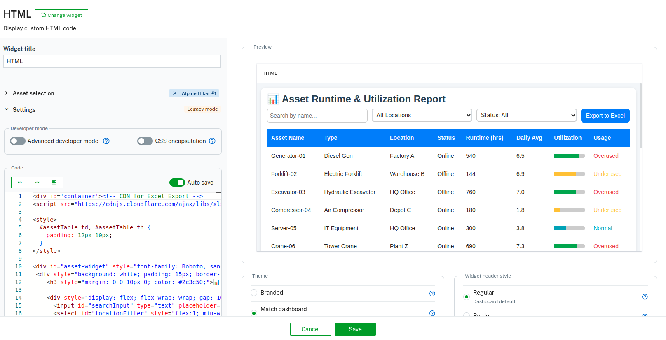
Task: Click the undo icon in code editor
Action: point(20,183)
